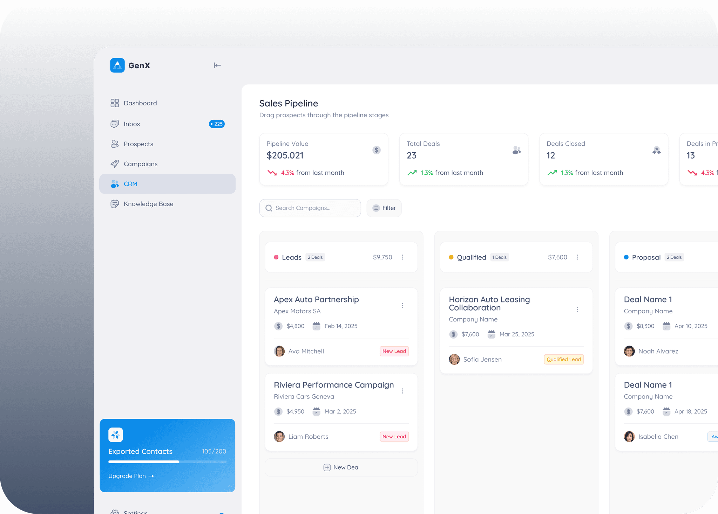The width and height of the screenshot is (718, 514).
Task: Go to Dashboard in sidebar
Action: (x=140, y=103)
